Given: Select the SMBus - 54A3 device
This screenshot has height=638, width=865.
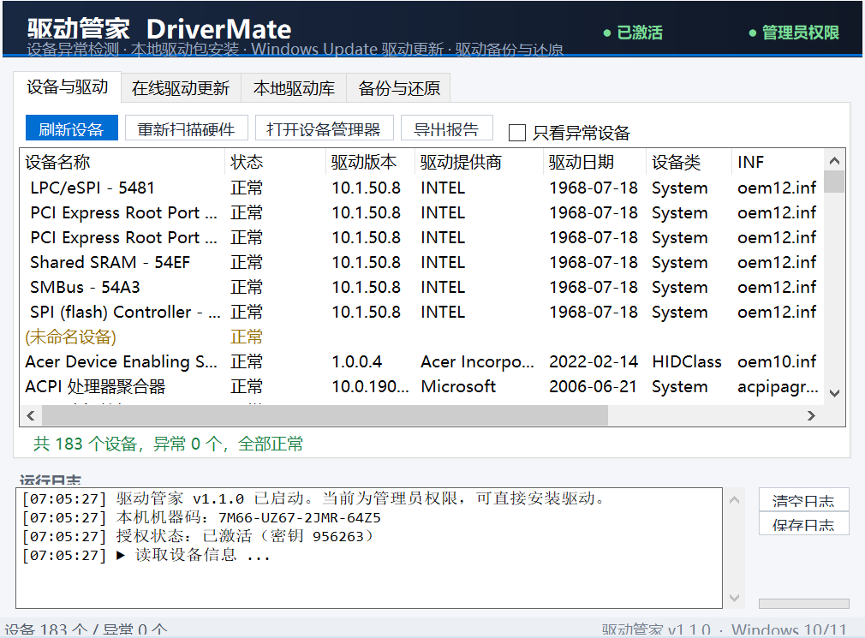Looking at the screenshot, I should 422,287.
